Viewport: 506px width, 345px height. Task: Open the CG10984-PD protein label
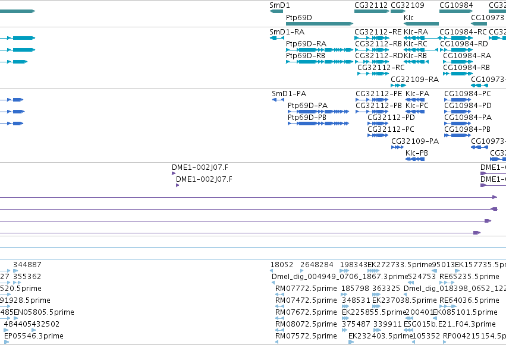pyautogui.click(x=467, y=106)
